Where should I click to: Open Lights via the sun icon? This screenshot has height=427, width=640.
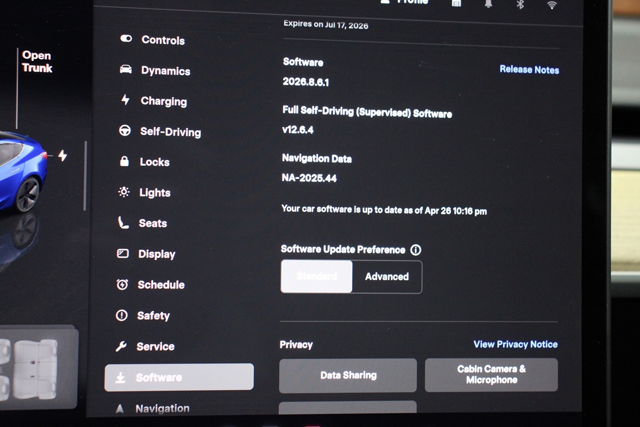coord(124,192)
